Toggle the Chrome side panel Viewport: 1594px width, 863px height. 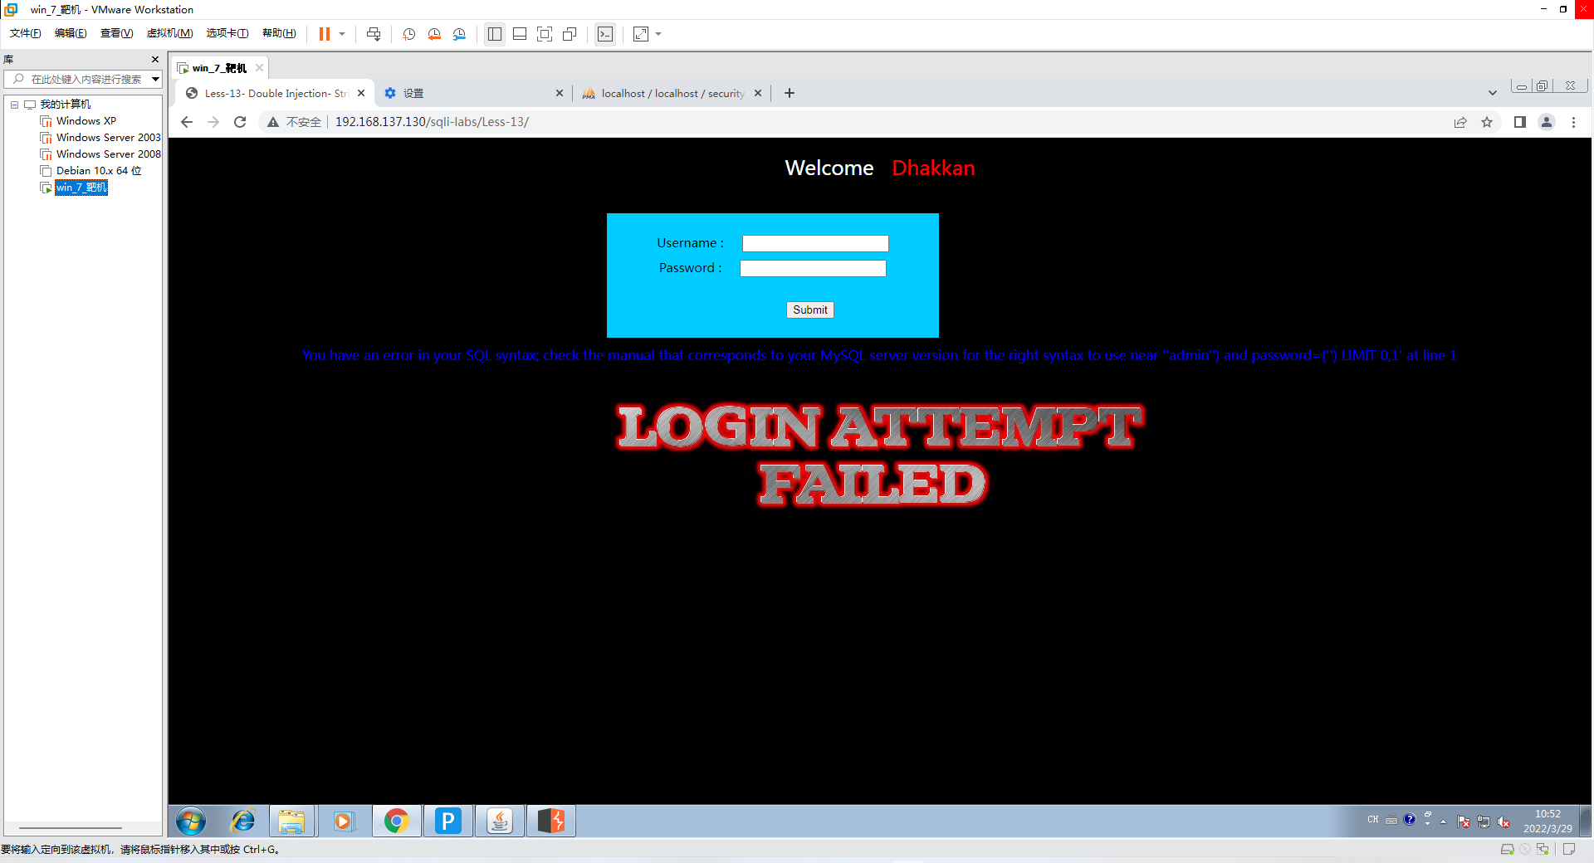tap(1520, 122)
